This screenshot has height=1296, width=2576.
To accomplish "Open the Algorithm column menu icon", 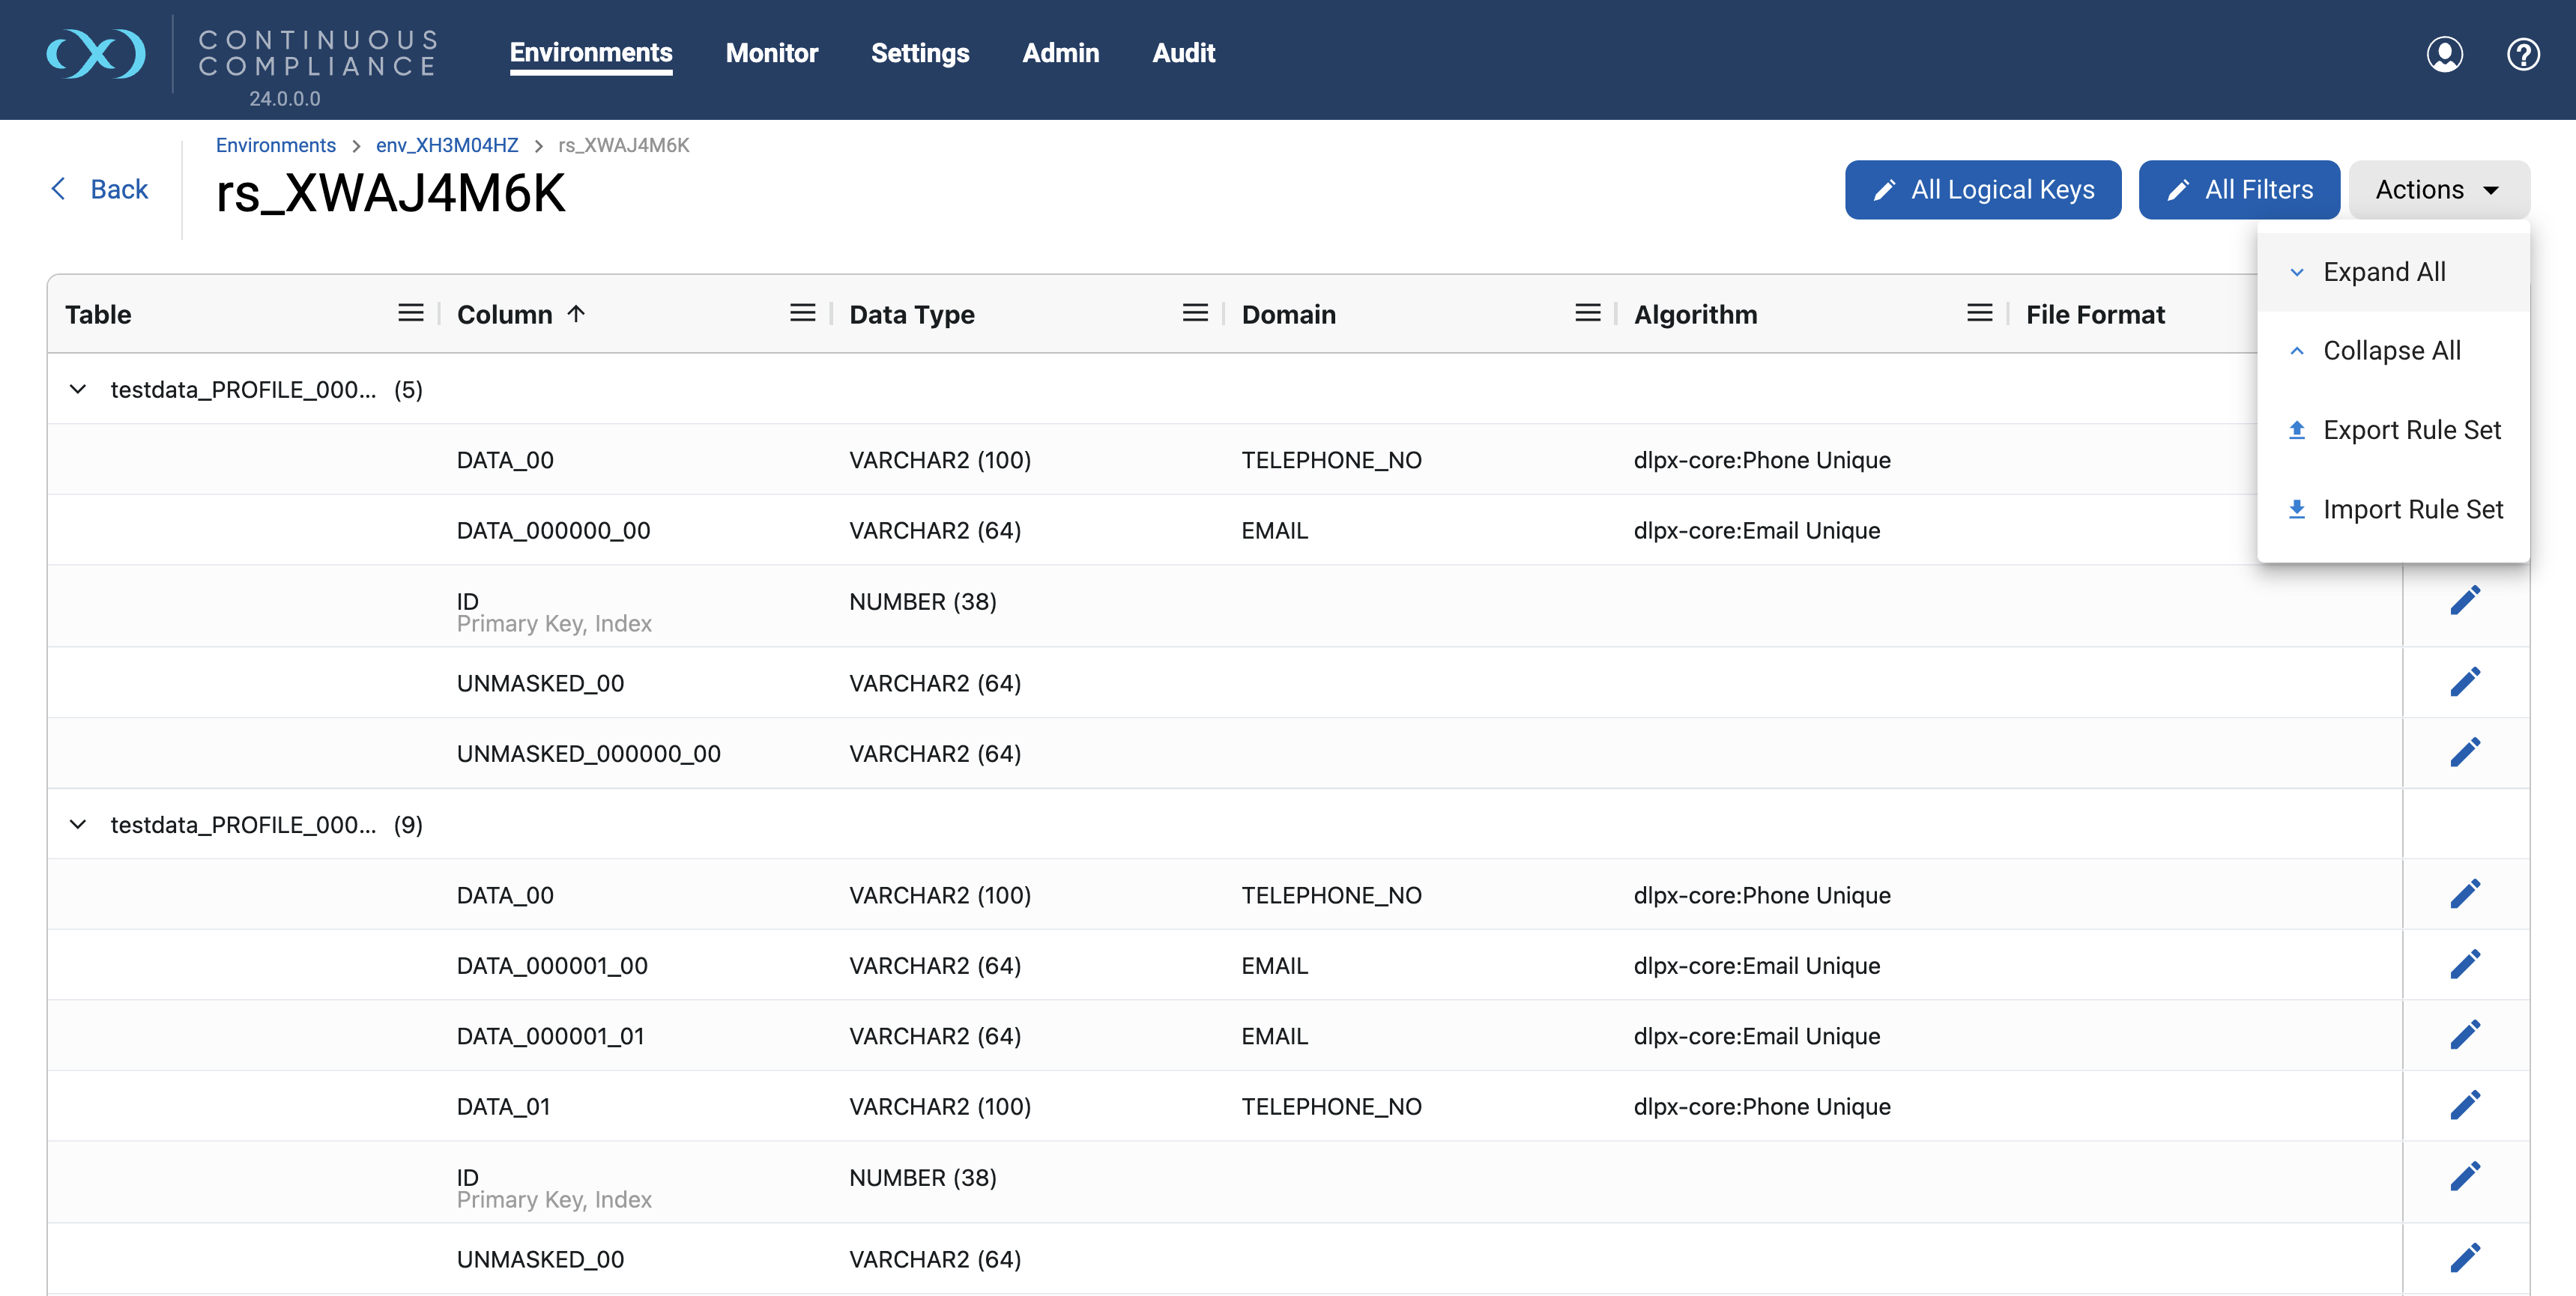I will pyautogui.click(x=1979, y=314).
